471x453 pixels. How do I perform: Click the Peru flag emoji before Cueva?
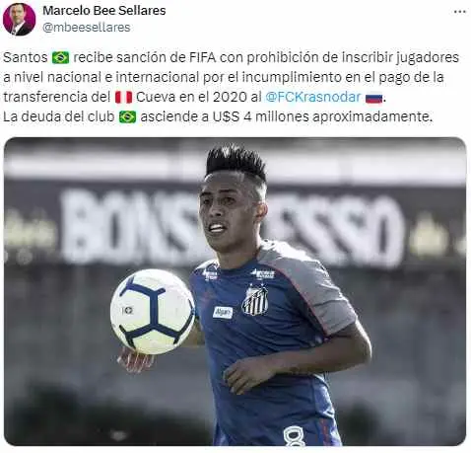tap(123, 97)
